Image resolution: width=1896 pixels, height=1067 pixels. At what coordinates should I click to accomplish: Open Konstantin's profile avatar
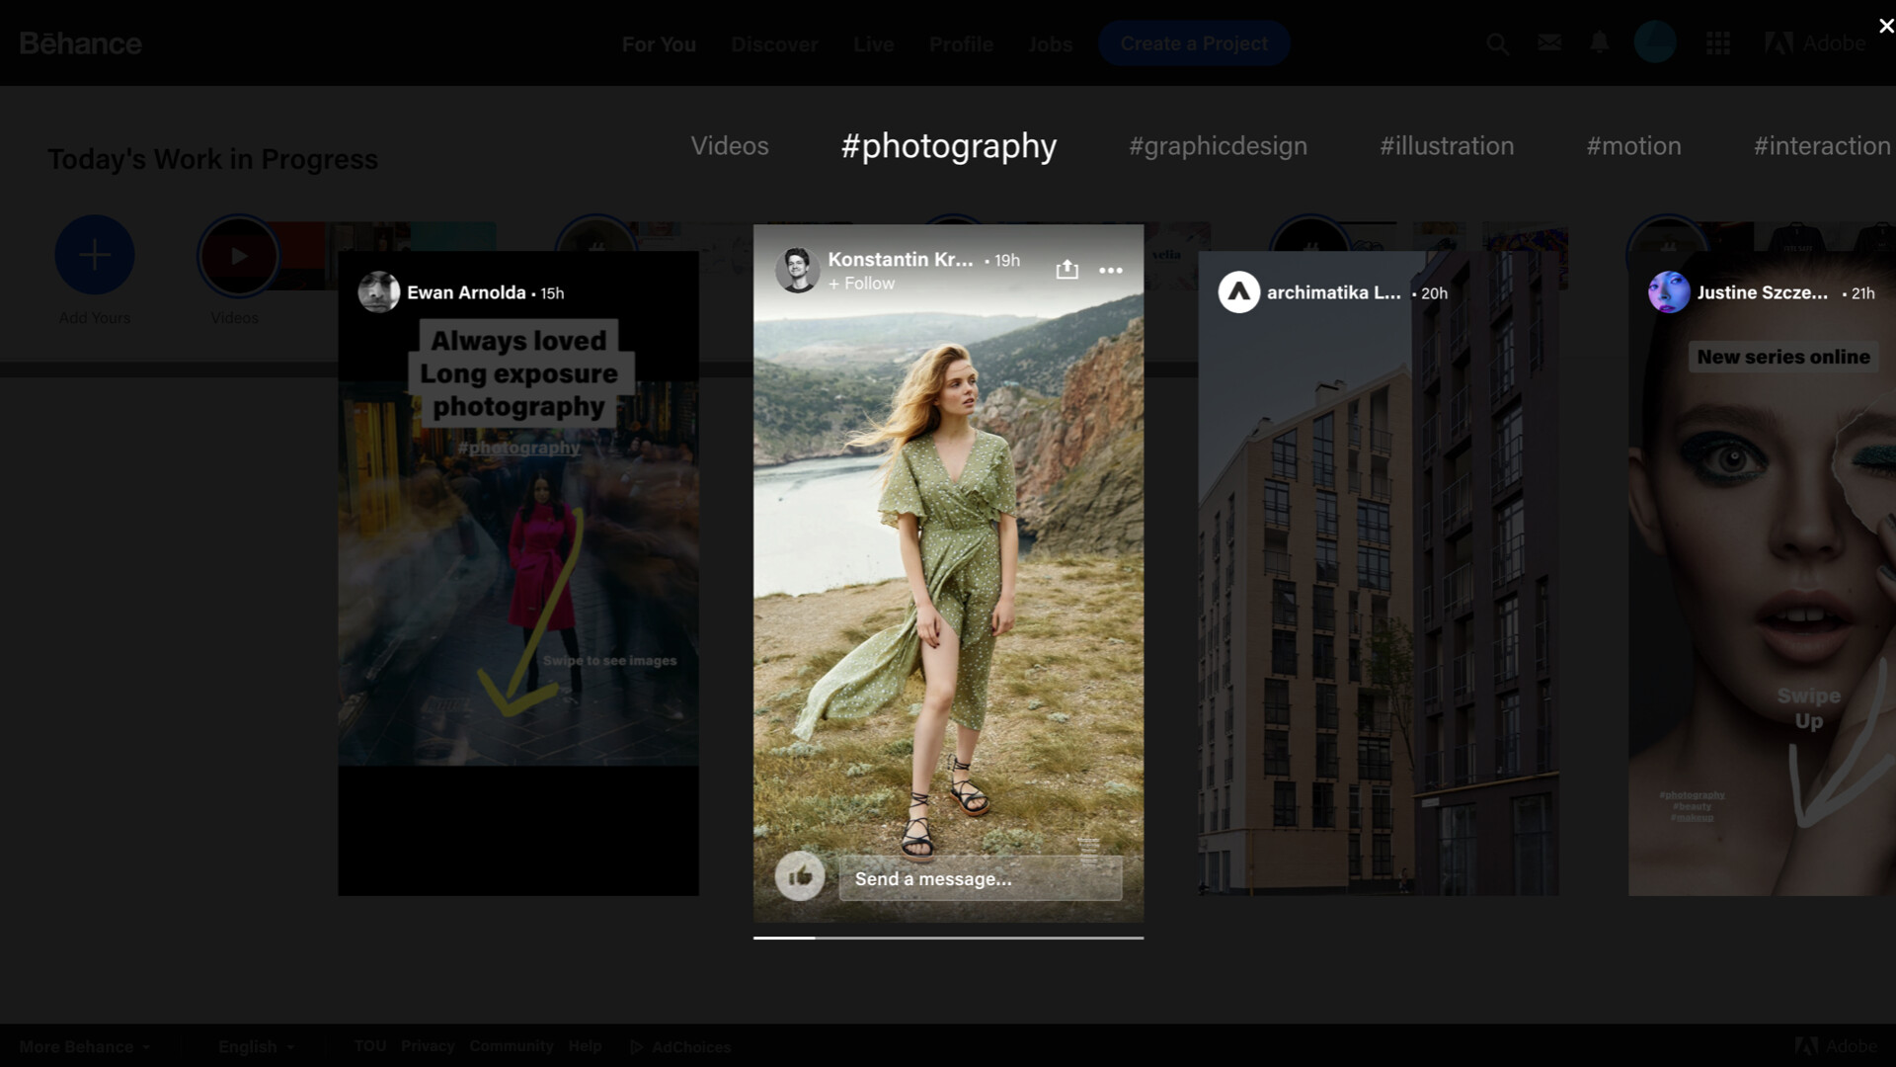pos(797,270)
